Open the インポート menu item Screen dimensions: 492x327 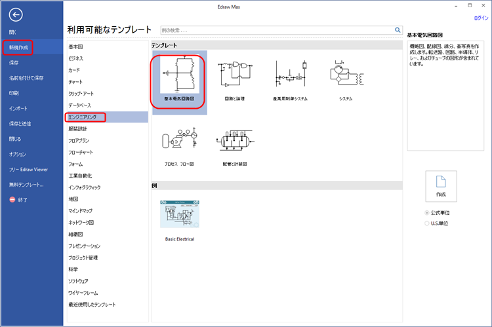(x=18, y=108)
